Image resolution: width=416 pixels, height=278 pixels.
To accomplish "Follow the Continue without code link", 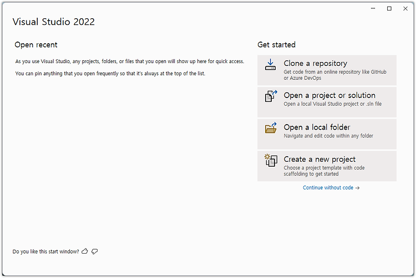I will click(x=328, y=187).
